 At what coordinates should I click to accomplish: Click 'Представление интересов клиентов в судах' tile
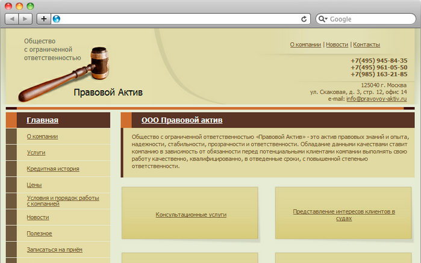343,215
